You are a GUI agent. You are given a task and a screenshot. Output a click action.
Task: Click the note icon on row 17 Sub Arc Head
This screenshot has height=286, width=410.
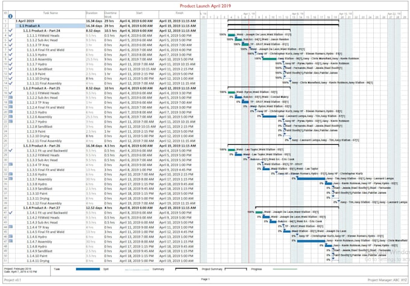click(x=11, y=97)
